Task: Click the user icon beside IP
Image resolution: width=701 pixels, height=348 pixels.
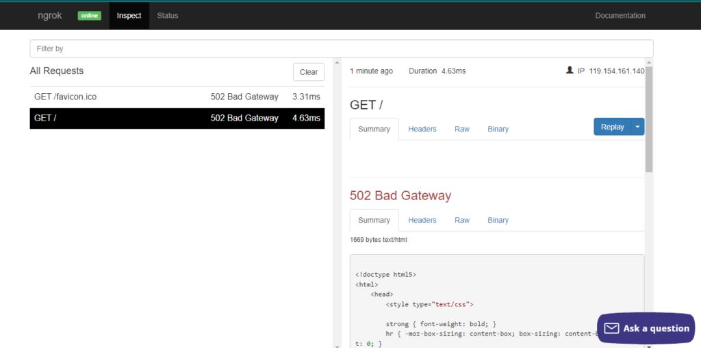Action: click(570, 71)
